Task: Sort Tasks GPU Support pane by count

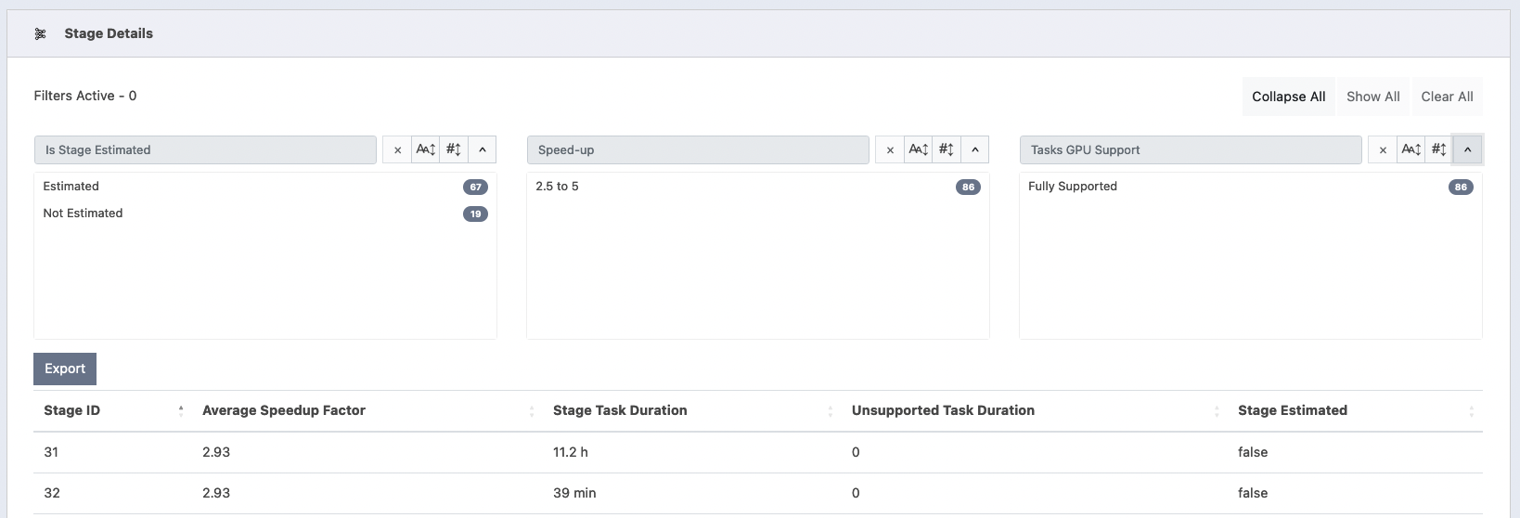Action: pos(1439,149)
